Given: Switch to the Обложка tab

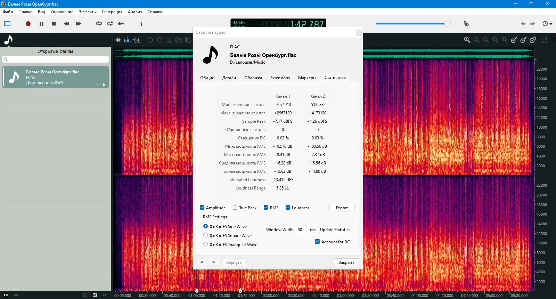Looking at the screenshot, I should (x=253, y=78).
